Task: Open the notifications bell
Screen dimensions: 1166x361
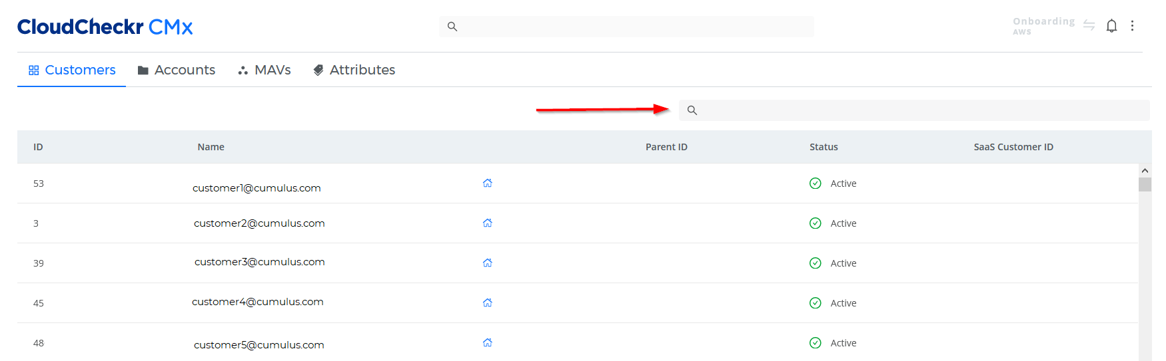Action: [1111, 26]
